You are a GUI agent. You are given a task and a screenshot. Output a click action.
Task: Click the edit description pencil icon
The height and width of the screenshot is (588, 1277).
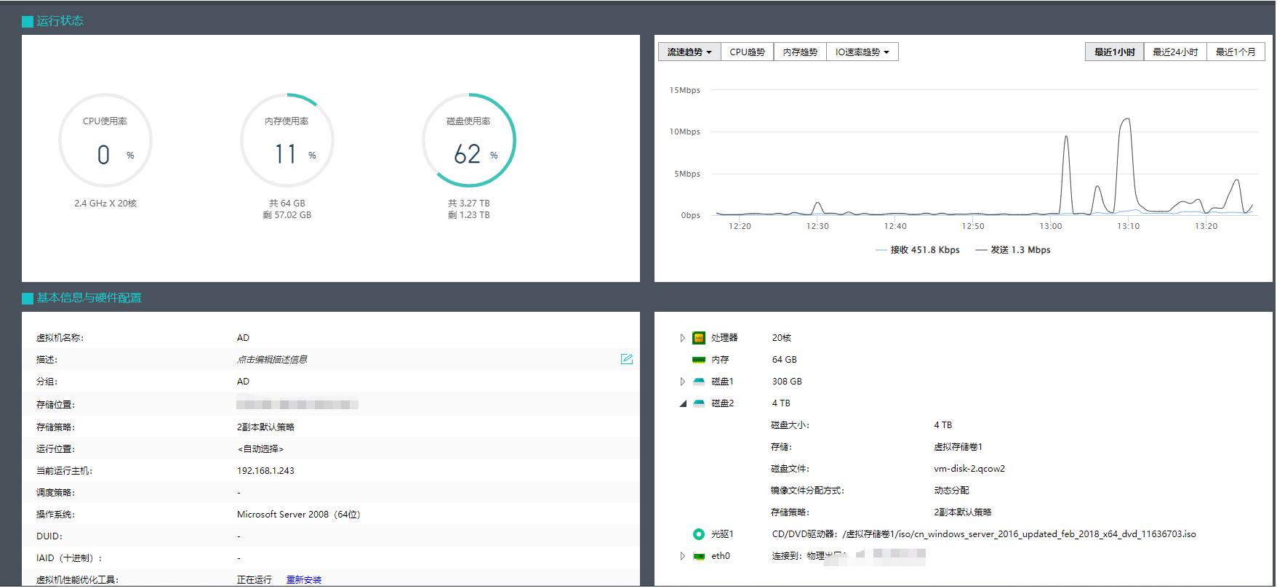626,359
